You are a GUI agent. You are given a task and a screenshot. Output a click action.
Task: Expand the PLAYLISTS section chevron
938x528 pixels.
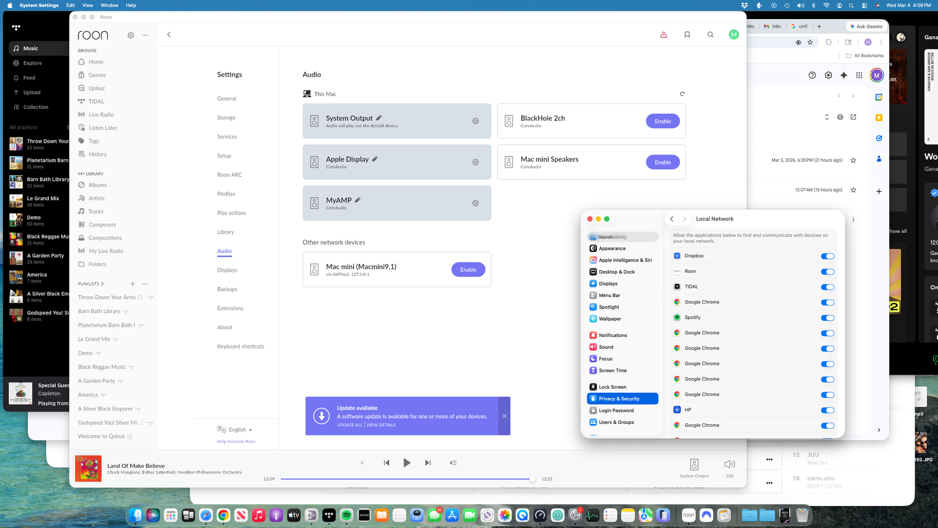pos(102,284)
